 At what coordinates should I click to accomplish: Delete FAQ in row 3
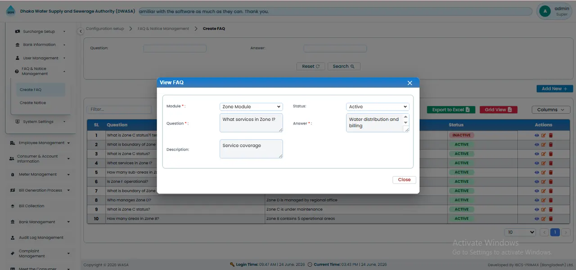point(551,154)
